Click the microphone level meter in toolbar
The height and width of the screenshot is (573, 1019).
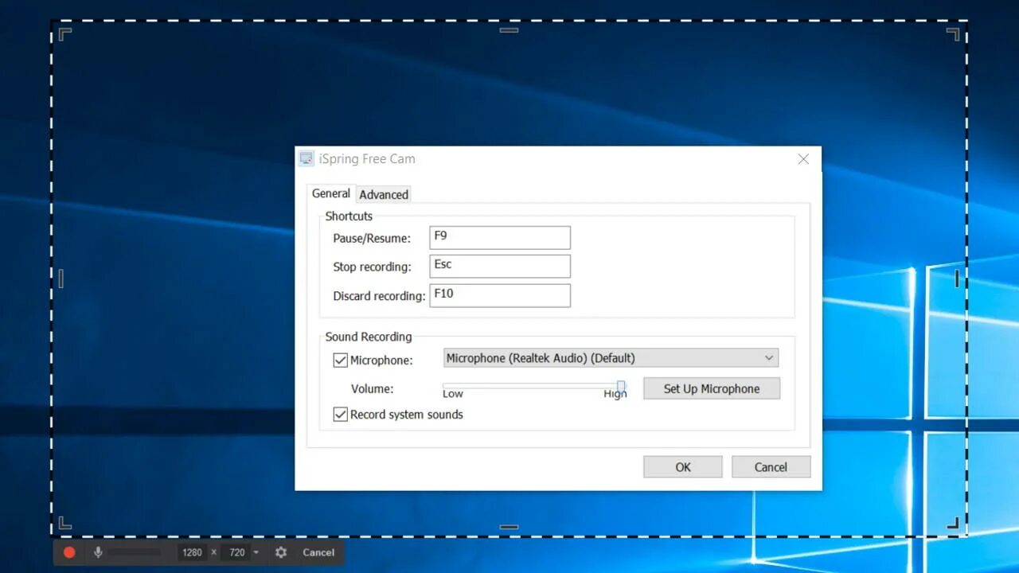135,552
